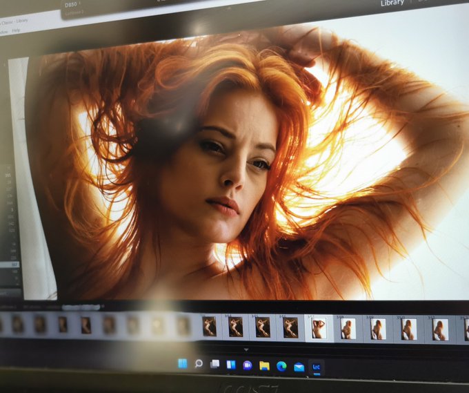
Task: Open File Explorer from the taskbar
Action: tap(264, 366)
